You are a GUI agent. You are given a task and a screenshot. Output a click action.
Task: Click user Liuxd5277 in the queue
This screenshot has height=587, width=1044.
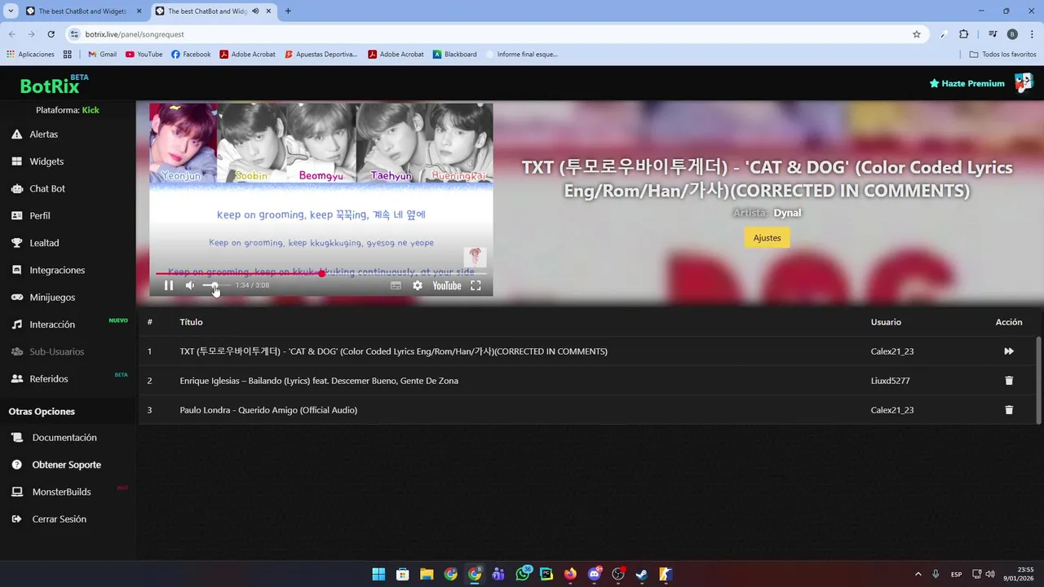(890, 381)
